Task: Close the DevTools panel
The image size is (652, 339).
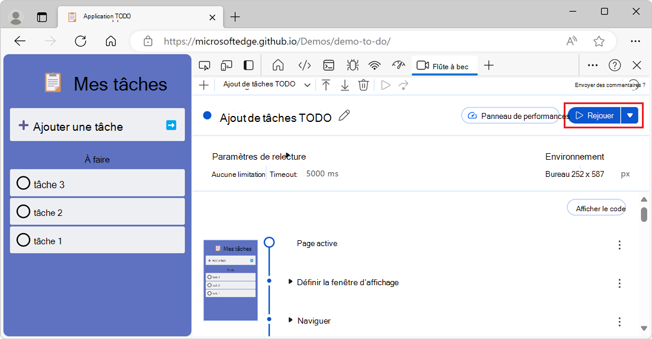Action: coord(637,65)
